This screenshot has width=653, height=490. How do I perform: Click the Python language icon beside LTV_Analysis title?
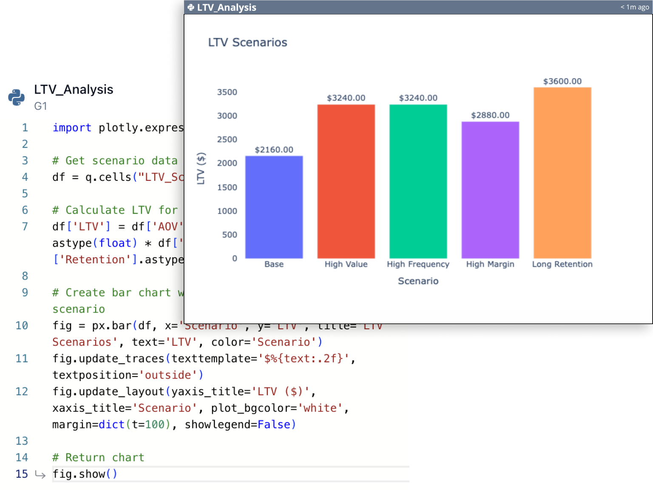(x=16, y=97)
